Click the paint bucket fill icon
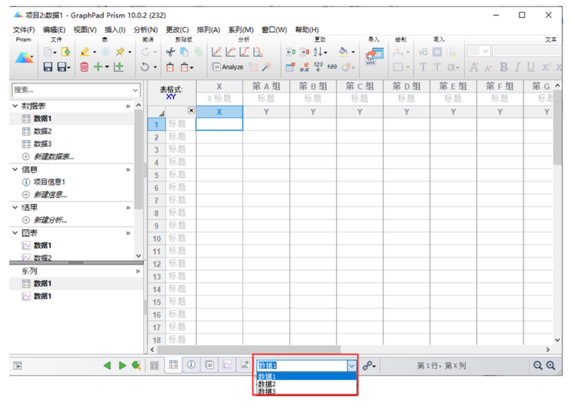Screen dimensions: 573x411 point(343,52)
